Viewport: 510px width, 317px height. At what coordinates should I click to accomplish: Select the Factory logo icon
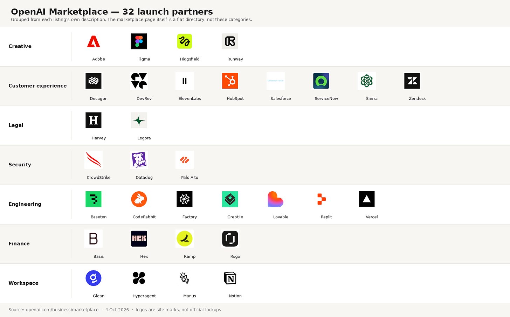pyautogui.click(x=185, y=199)
